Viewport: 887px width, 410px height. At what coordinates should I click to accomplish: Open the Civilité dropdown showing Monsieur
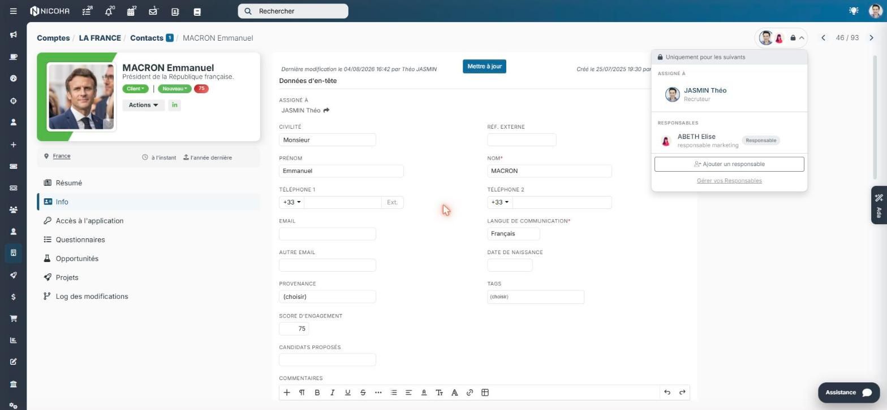click(x=328, y=140)
